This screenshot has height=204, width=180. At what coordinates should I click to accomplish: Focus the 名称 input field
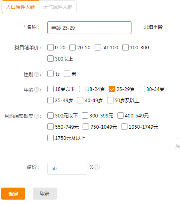(x=89, y=28)
